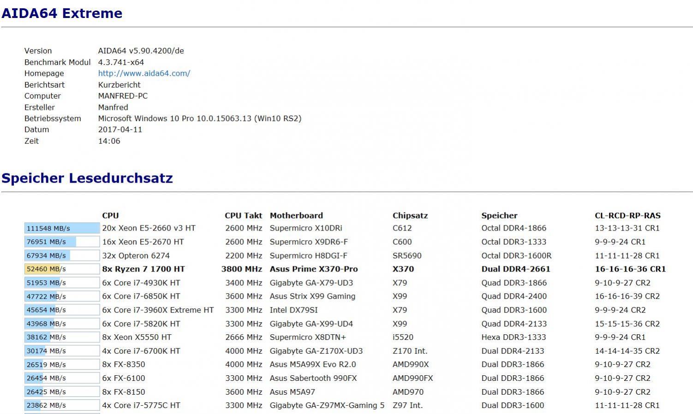
Task: Click the SR5690 chipset cell
Action: (x=407, y=255)
